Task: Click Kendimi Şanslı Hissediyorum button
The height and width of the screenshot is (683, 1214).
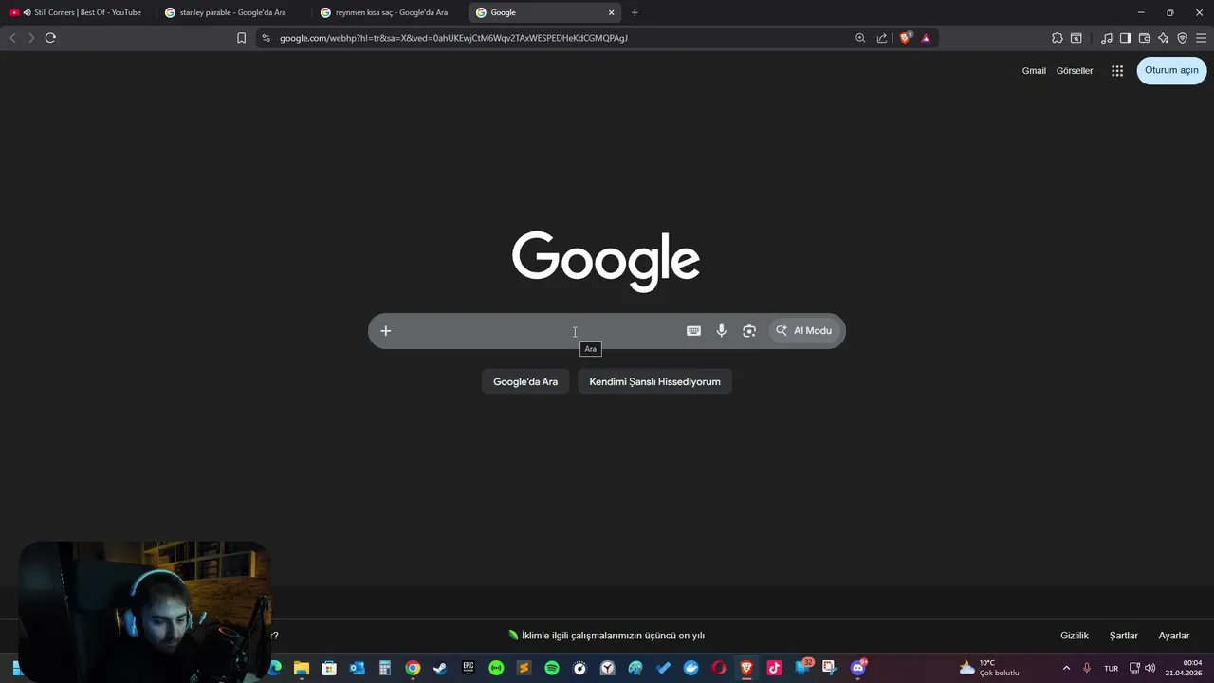Action: [654, 382]
